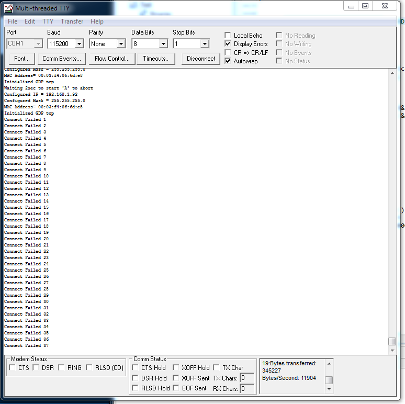Open Flow Control... settings
The height and width of the screenshot is (404, 405).
[112, 59]
